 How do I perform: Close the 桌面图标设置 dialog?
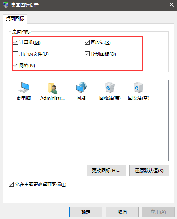172,5
